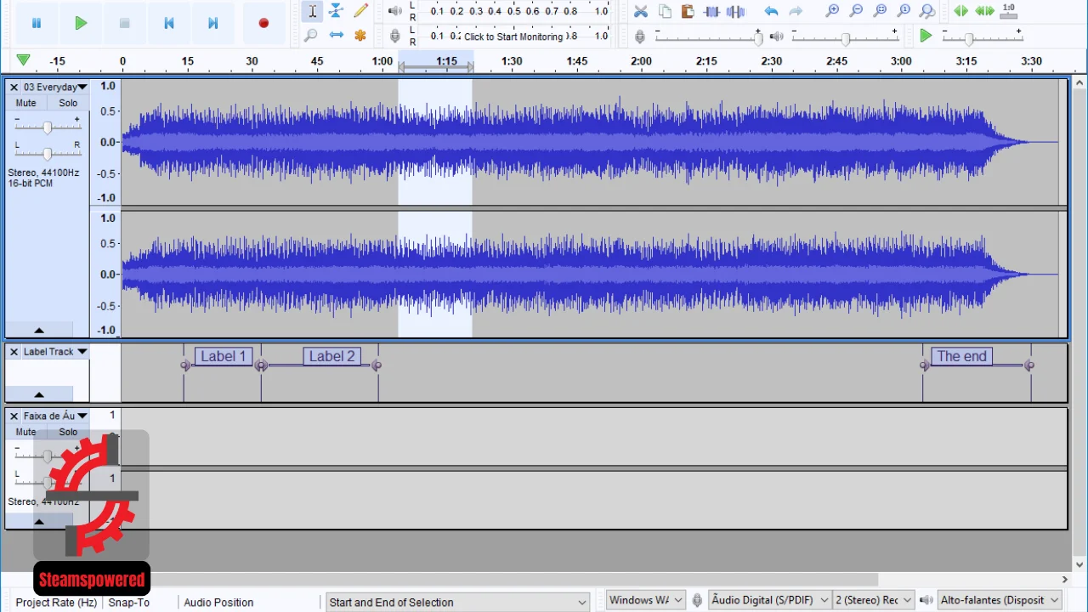This screenshot has width=1088, height=612.
Task: Open the Faixa de Áu track dropdown
Action: pos(82,416)
